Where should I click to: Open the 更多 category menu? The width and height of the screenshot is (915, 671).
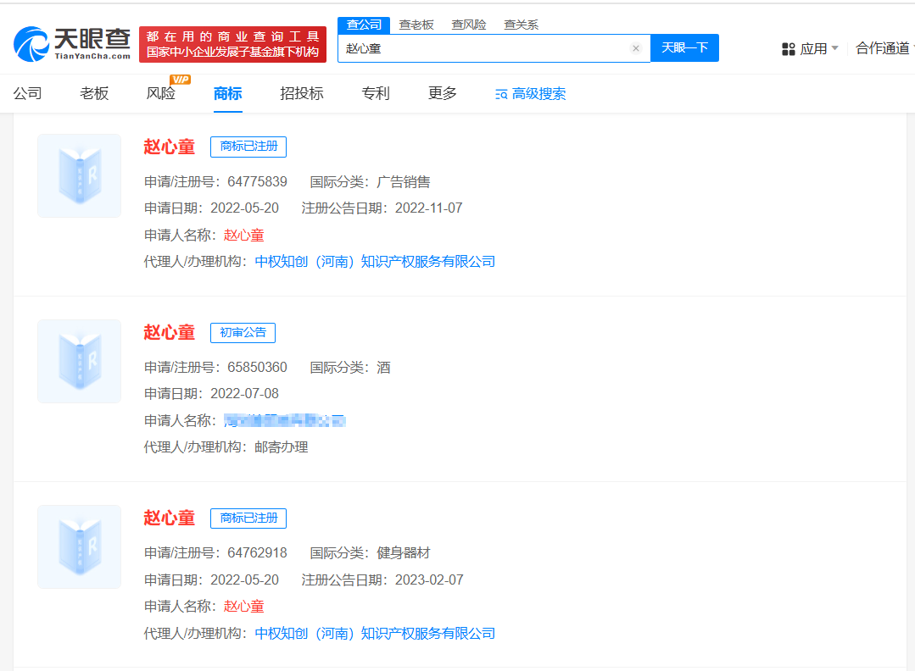coord(443,93)
